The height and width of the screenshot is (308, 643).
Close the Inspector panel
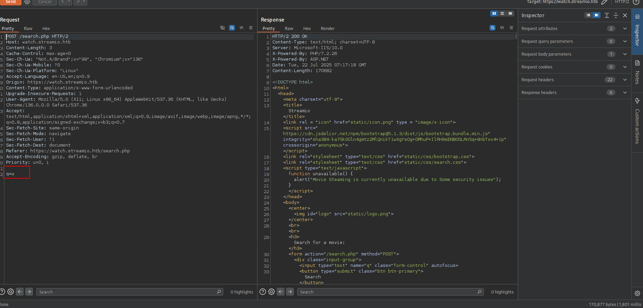[625, 15]
